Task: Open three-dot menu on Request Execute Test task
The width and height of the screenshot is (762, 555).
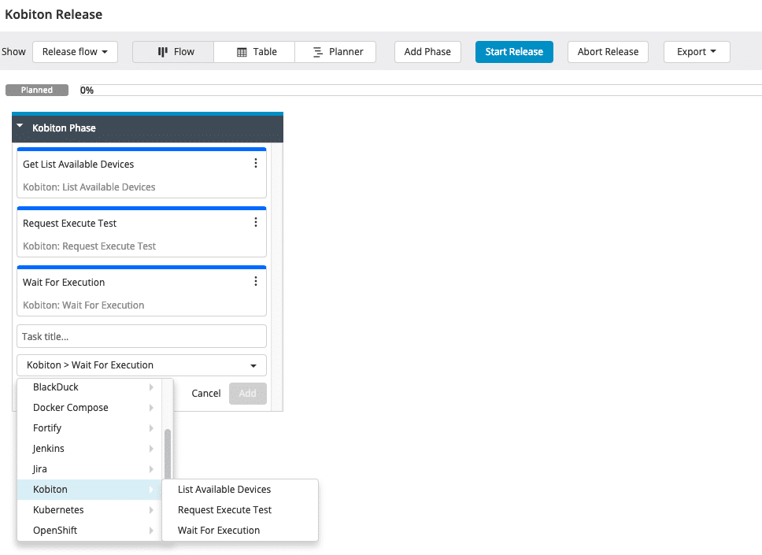Action: pos(255,223)
